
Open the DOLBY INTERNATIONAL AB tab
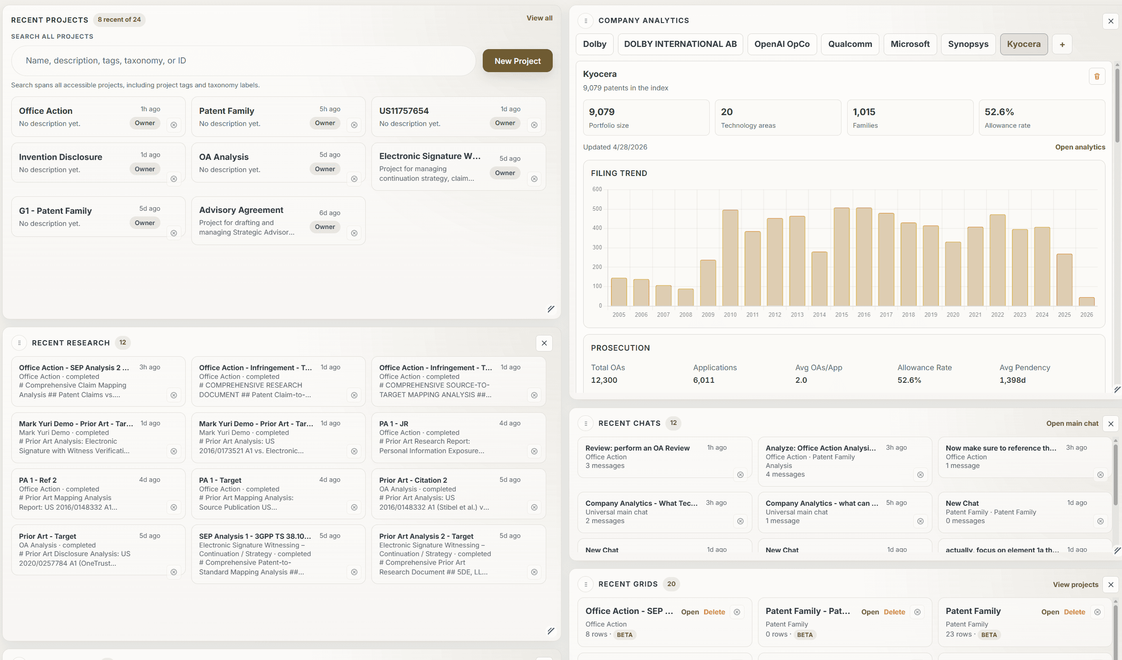[680, 44]
